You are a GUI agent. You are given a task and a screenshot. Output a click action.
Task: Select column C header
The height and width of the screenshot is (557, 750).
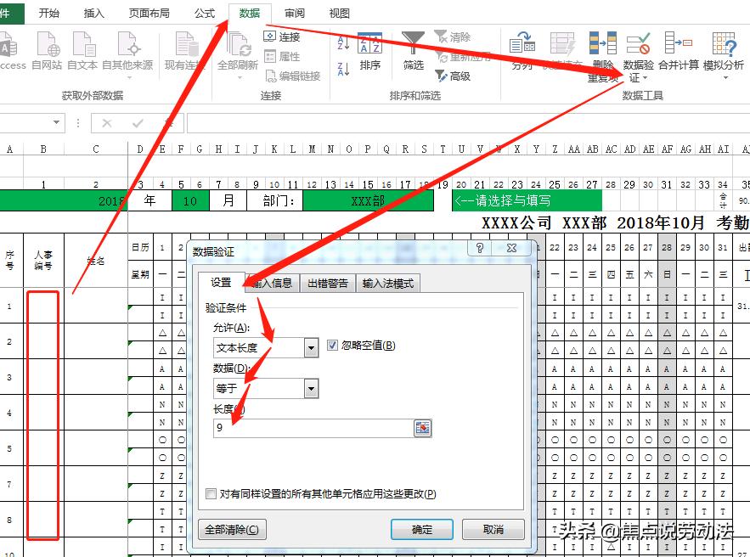(x=96, y=149)
